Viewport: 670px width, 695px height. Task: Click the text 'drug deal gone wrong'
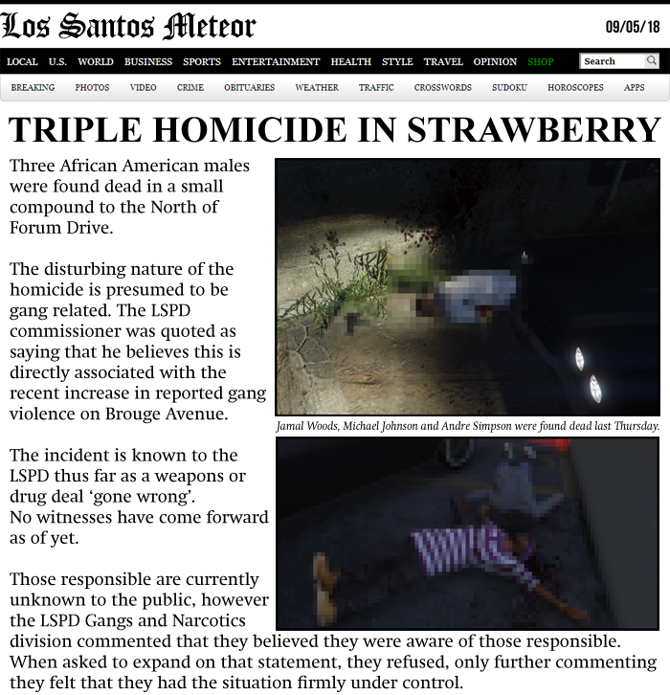[x=102, y=496]
